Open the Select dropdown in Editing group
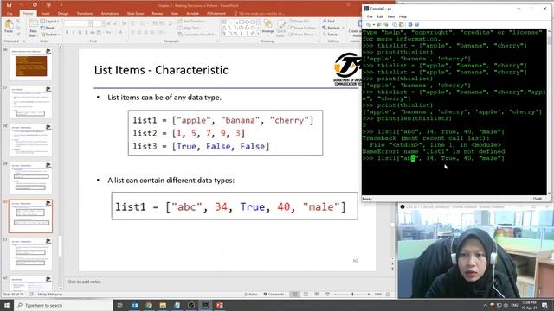Viewport: 554px width, 311px height. pos(331,35)
